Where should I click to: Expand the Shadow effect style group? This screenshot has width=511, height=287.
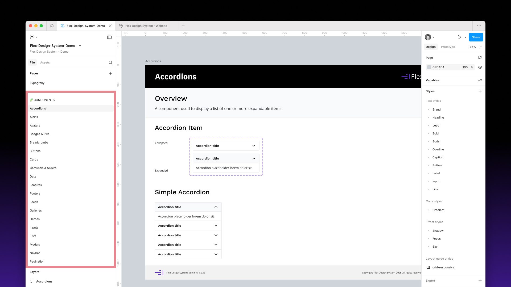click(x=428, y=231)
